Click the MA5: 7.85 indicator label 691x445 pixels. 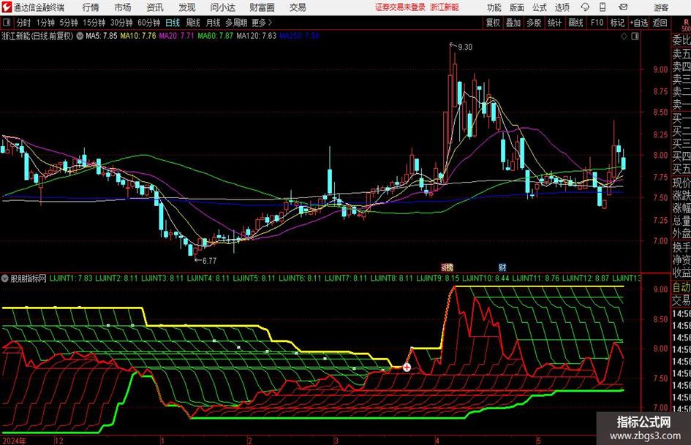click(102, 36)
